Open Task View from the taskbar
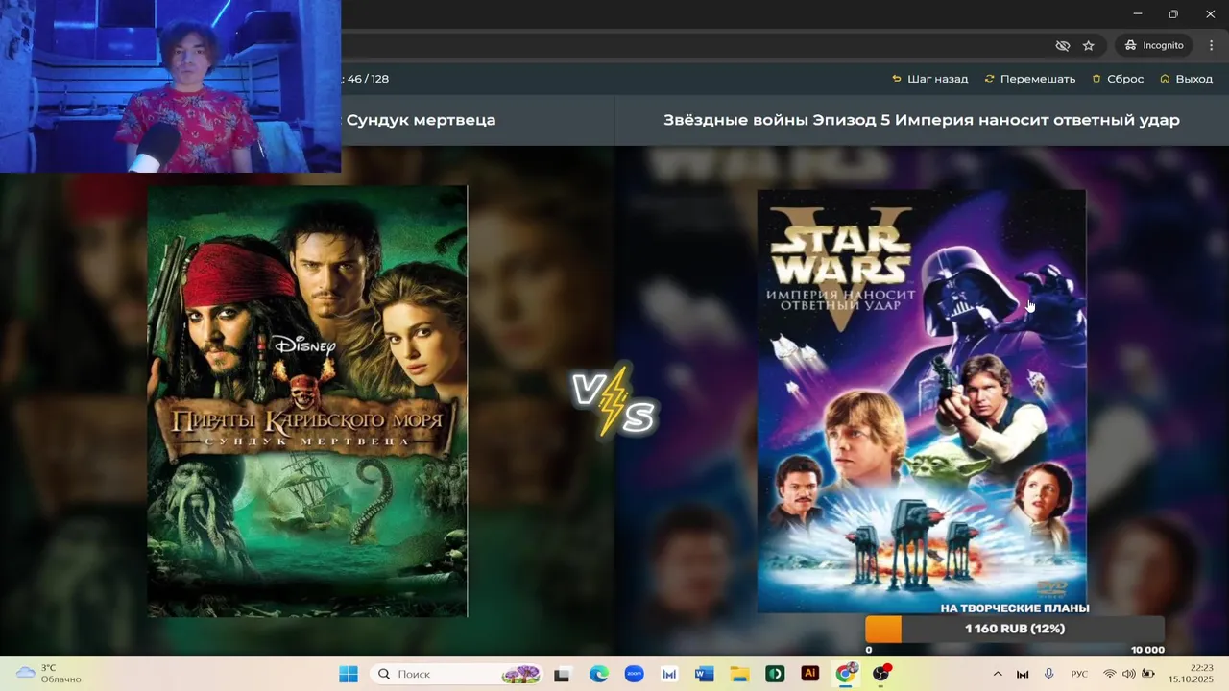 coord(562,674)
